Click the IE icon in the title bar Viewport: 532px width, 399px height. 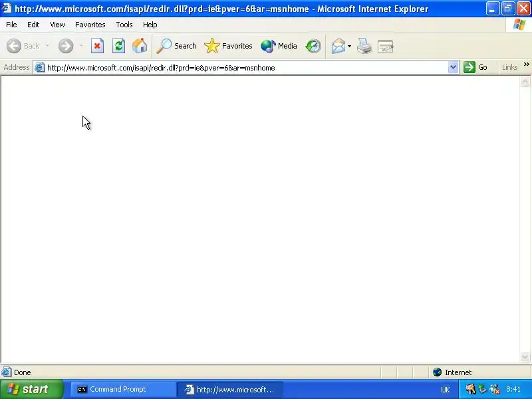click(x=7, y=8)
